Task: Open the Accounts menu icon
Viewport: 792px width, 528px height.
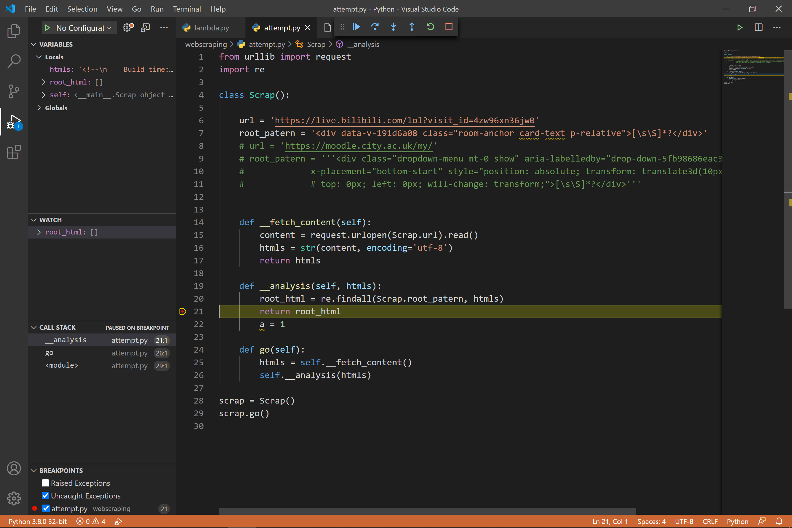Action: (14, 468)
